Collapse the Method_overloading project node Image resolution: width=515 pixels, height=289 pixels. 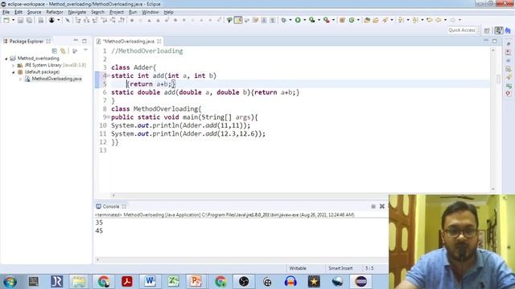6,59
